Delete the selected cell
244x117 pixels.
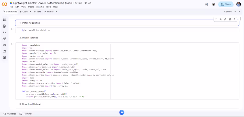click(230, 19)
